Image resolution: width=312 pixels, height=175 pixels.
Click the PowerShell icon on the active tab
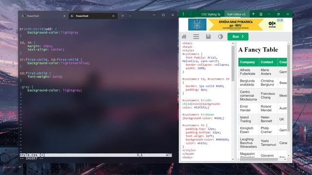coord(72,16)
